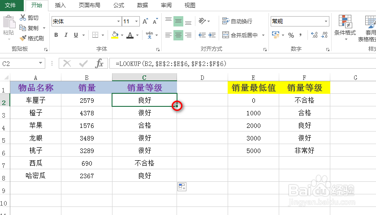Screen dimensions: 376x215
Task: Open the 文件 file tab
Action: [x=11, y=5]
